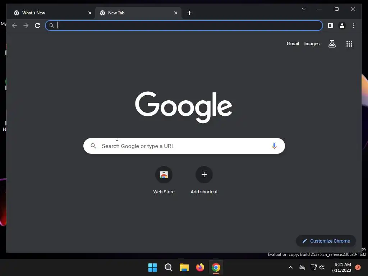Minimize the Chrome window

pos(320,9)
